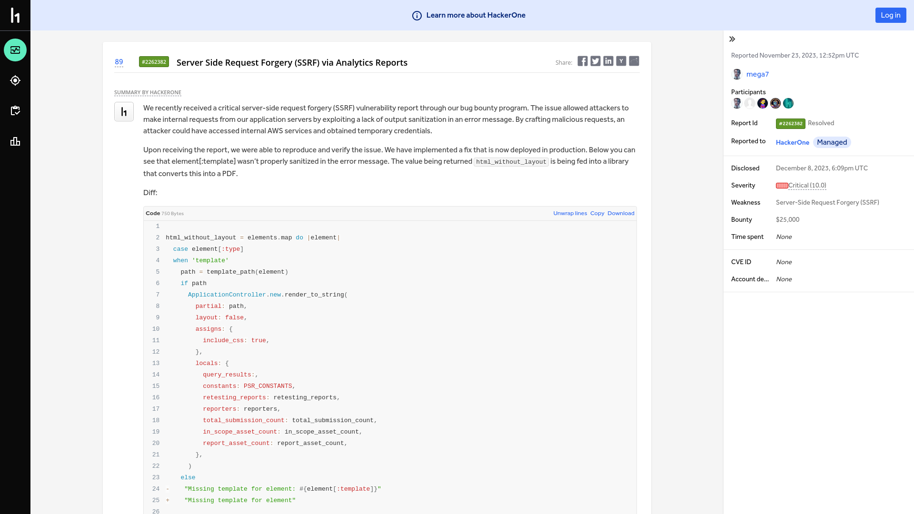Share the report on Twitter
This screenshot has height=514, width=914.
tap(596, 61)
